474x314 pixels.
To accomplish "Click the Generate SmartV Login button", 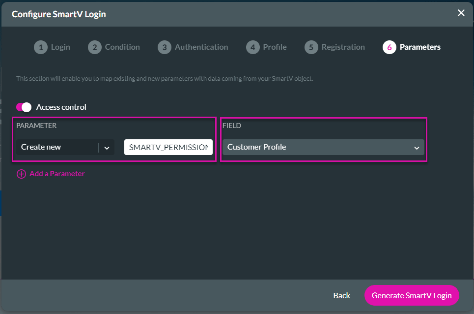I will point(411,295).
